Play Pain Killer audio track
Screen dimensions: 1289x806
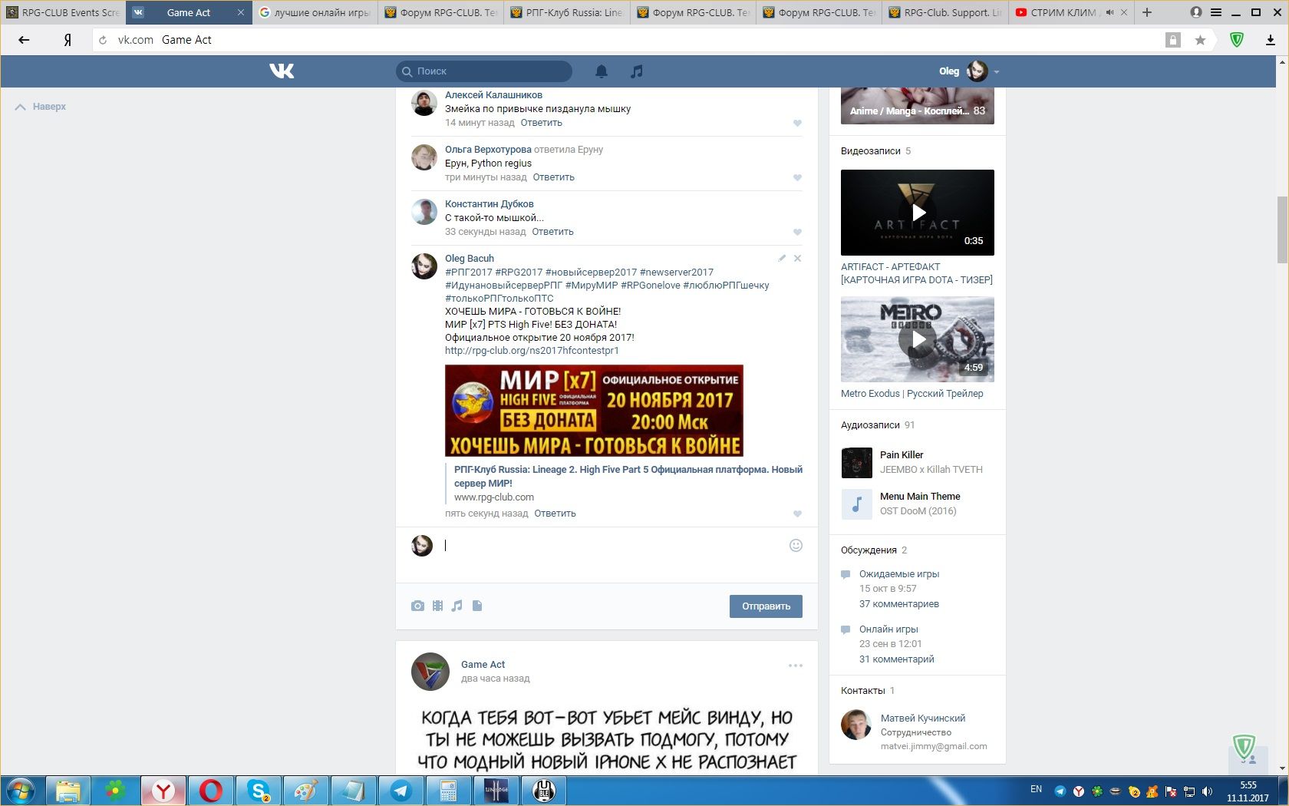tap(857, 463)
